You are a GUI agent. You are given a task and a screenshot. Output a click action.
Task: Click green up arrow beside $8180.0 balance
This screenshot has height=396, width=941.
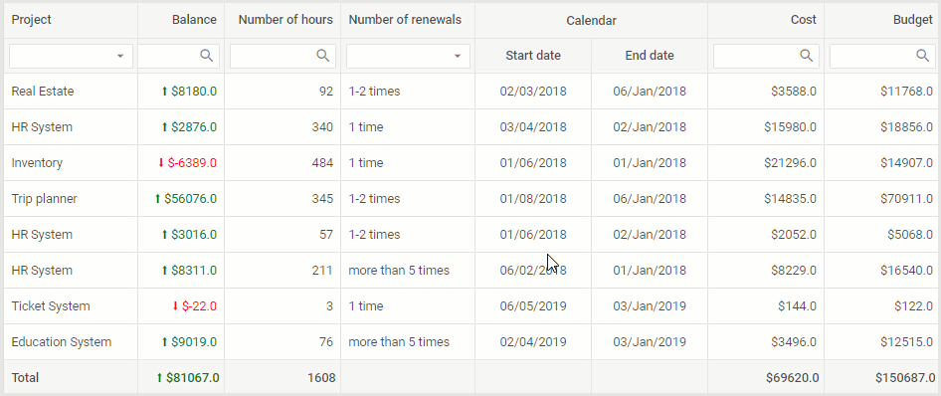coord(164,92)
